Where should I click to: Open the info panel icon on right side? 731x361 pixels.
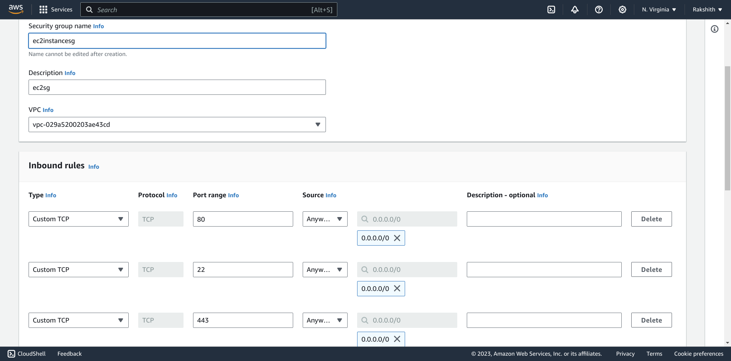pos(714,29)
